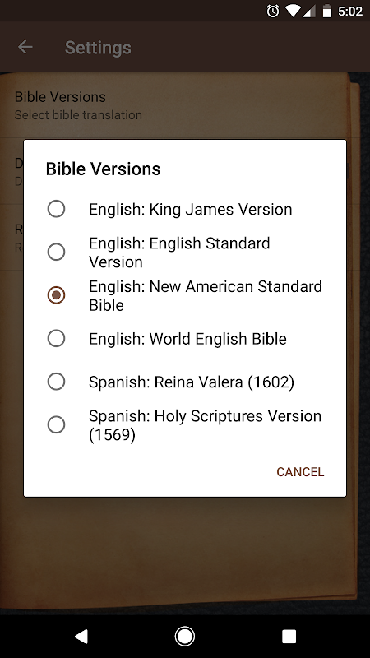The height and width of the screenshot is (658, 370).
Task: Tap the back arrow beside Settings
Action: click(x=25, y=47)
